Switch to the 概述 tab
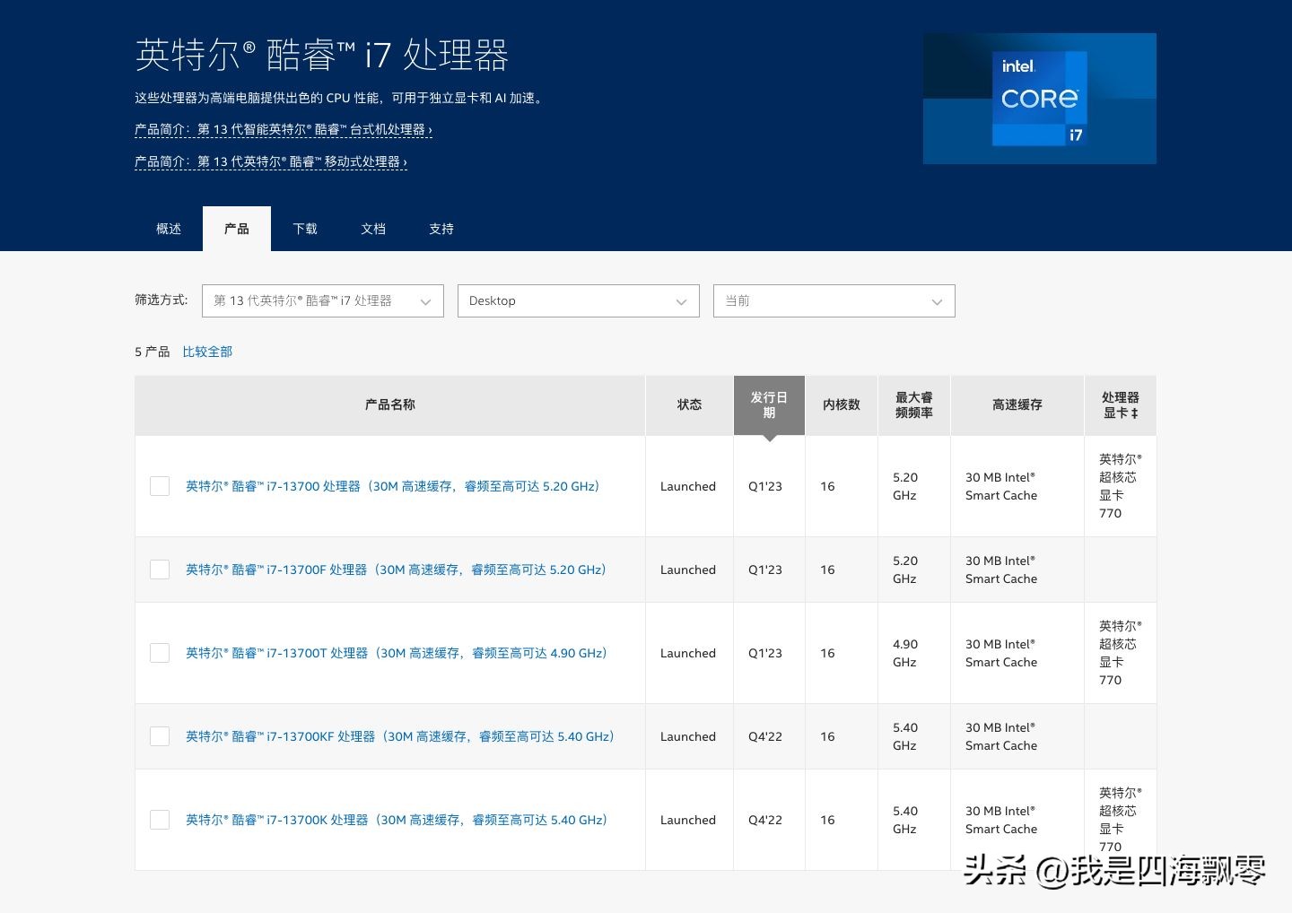This screenshot has width=1292, height=913. [168, 229]
